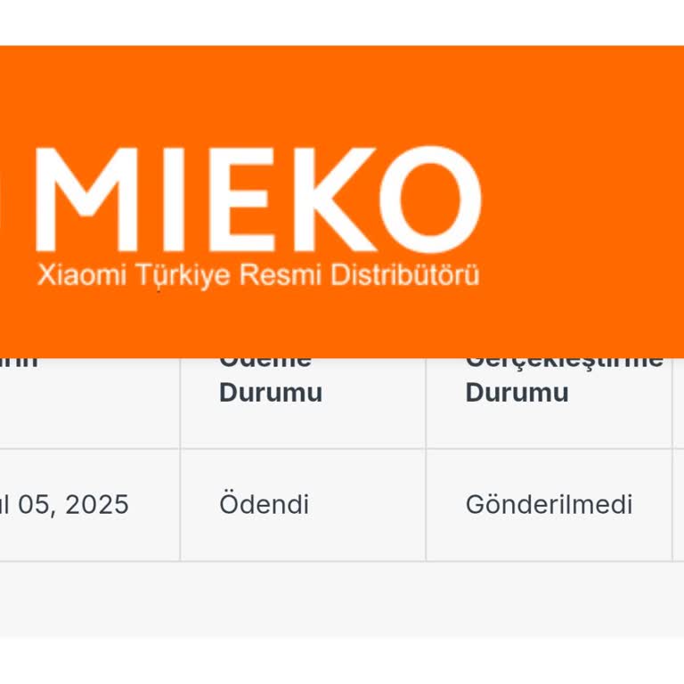Click the word "Distribütörü" in the tagline
Viewport: 684px width, 684px height.
405,275
